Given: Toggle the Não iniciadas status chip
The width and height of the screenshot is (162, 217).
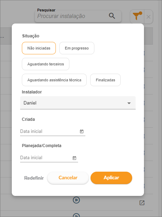Looking at the screenshot, I should click(x=39, y=48).
